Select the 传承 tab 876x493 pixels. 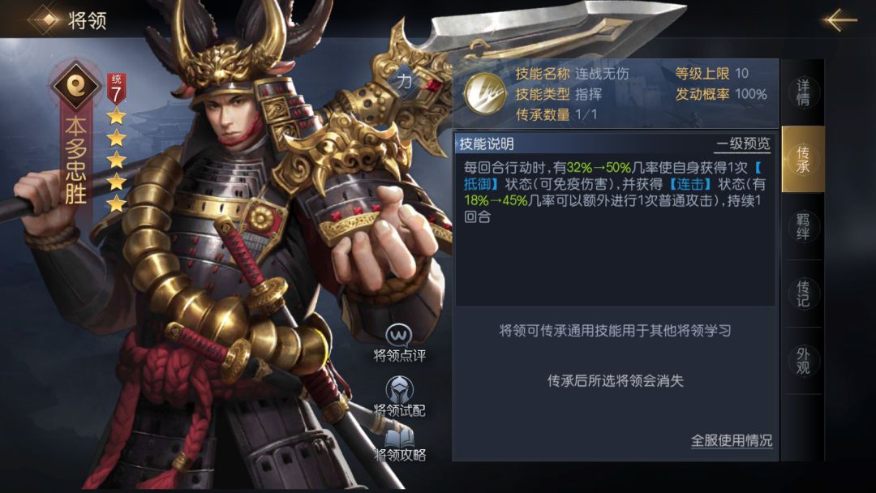click(803, 159)
